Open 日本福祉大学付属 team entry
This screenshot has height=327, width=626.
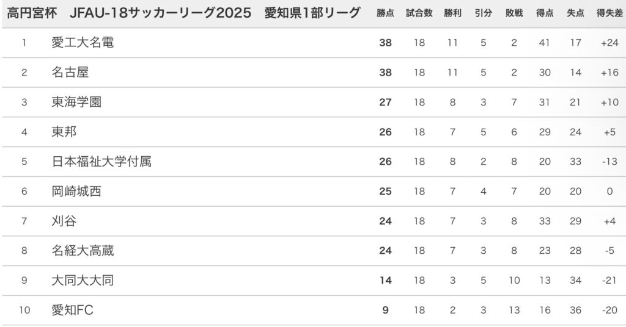click(101, 162)
